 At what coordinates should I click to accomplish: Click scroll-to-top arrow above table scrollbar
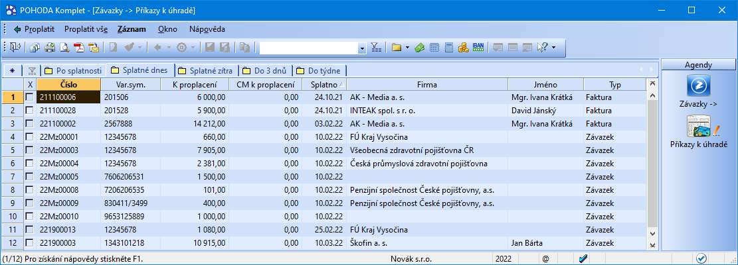652,84
